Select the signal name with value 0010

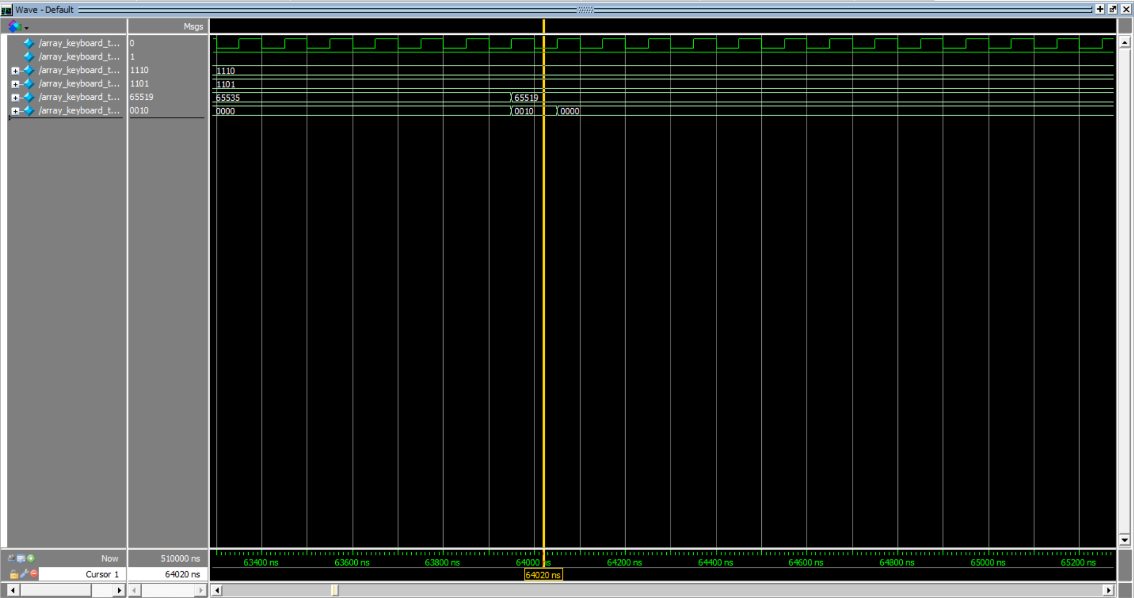coord(79,110)
